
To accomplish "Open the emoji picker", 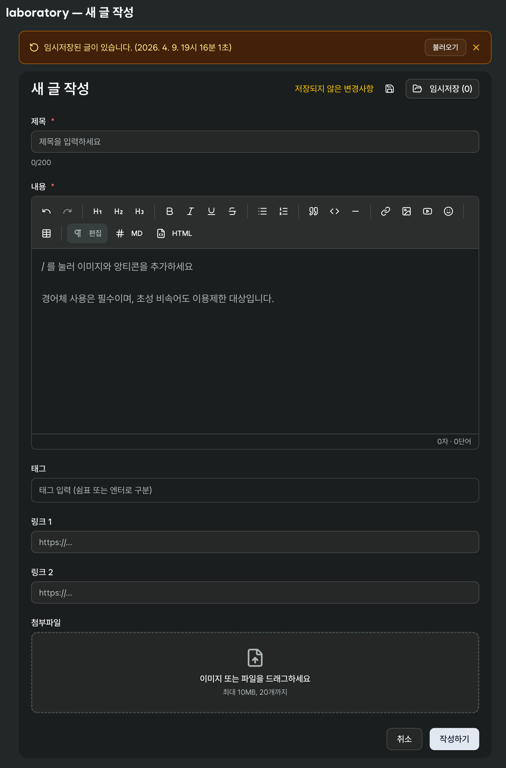I will point(448,211).
